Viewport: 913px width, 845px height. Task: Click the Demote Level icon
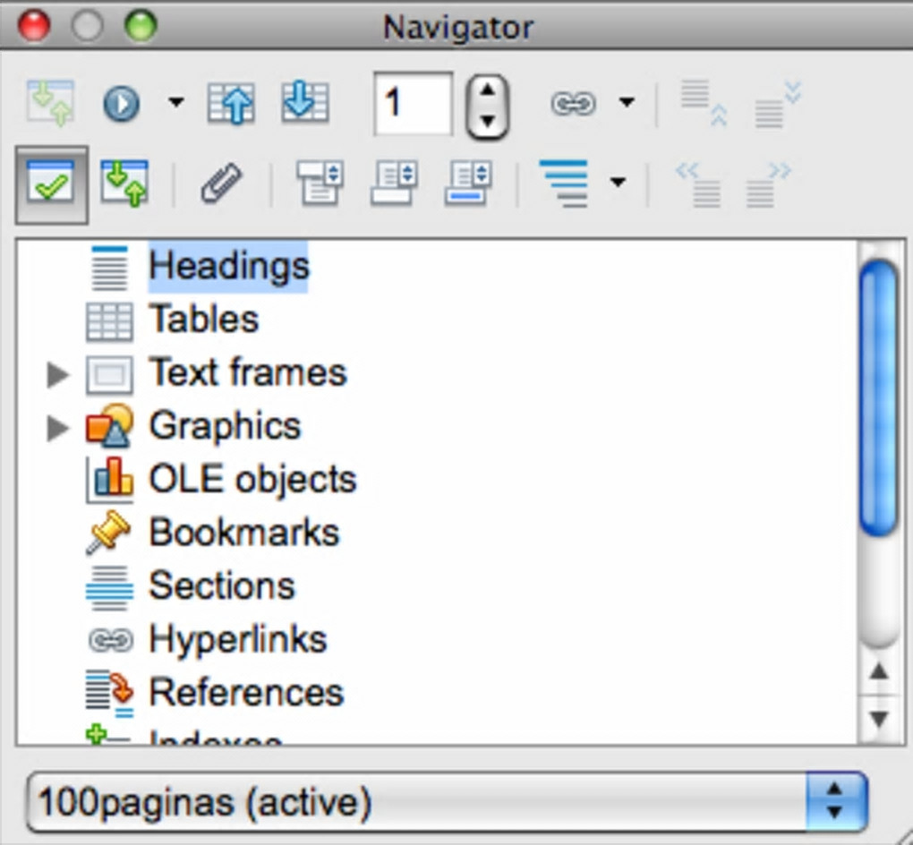pos(769,185)
